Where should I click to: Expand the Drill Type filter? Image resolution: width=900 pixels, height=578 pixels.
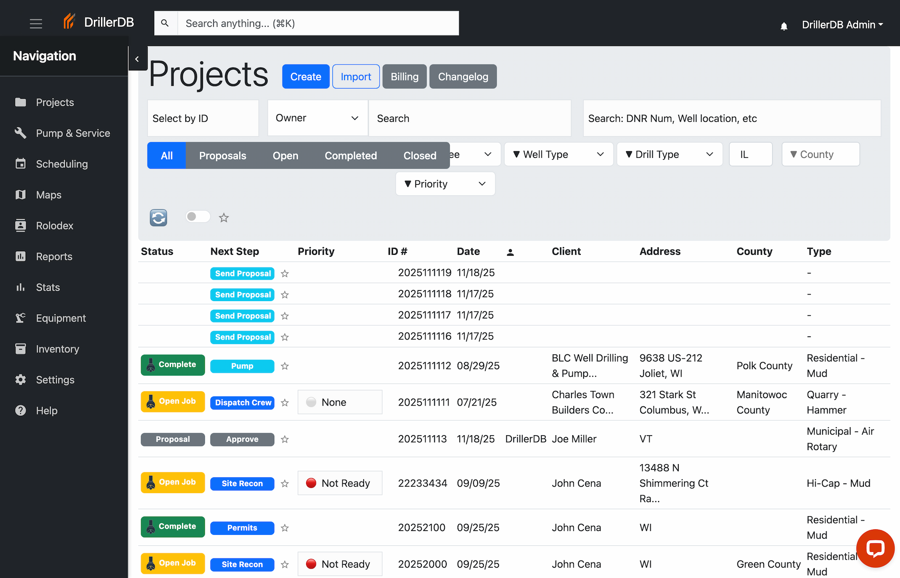tap(669, 154)
